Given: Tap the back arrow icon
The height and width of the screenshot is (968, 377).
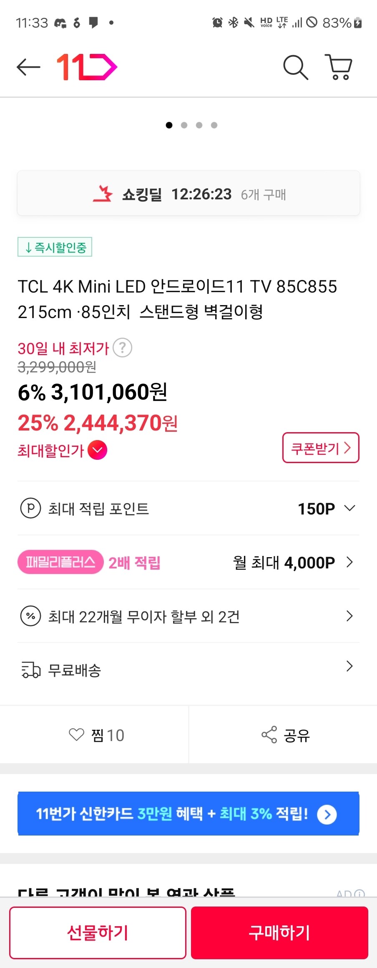Looking at the screenshot, I should point(28,67).
